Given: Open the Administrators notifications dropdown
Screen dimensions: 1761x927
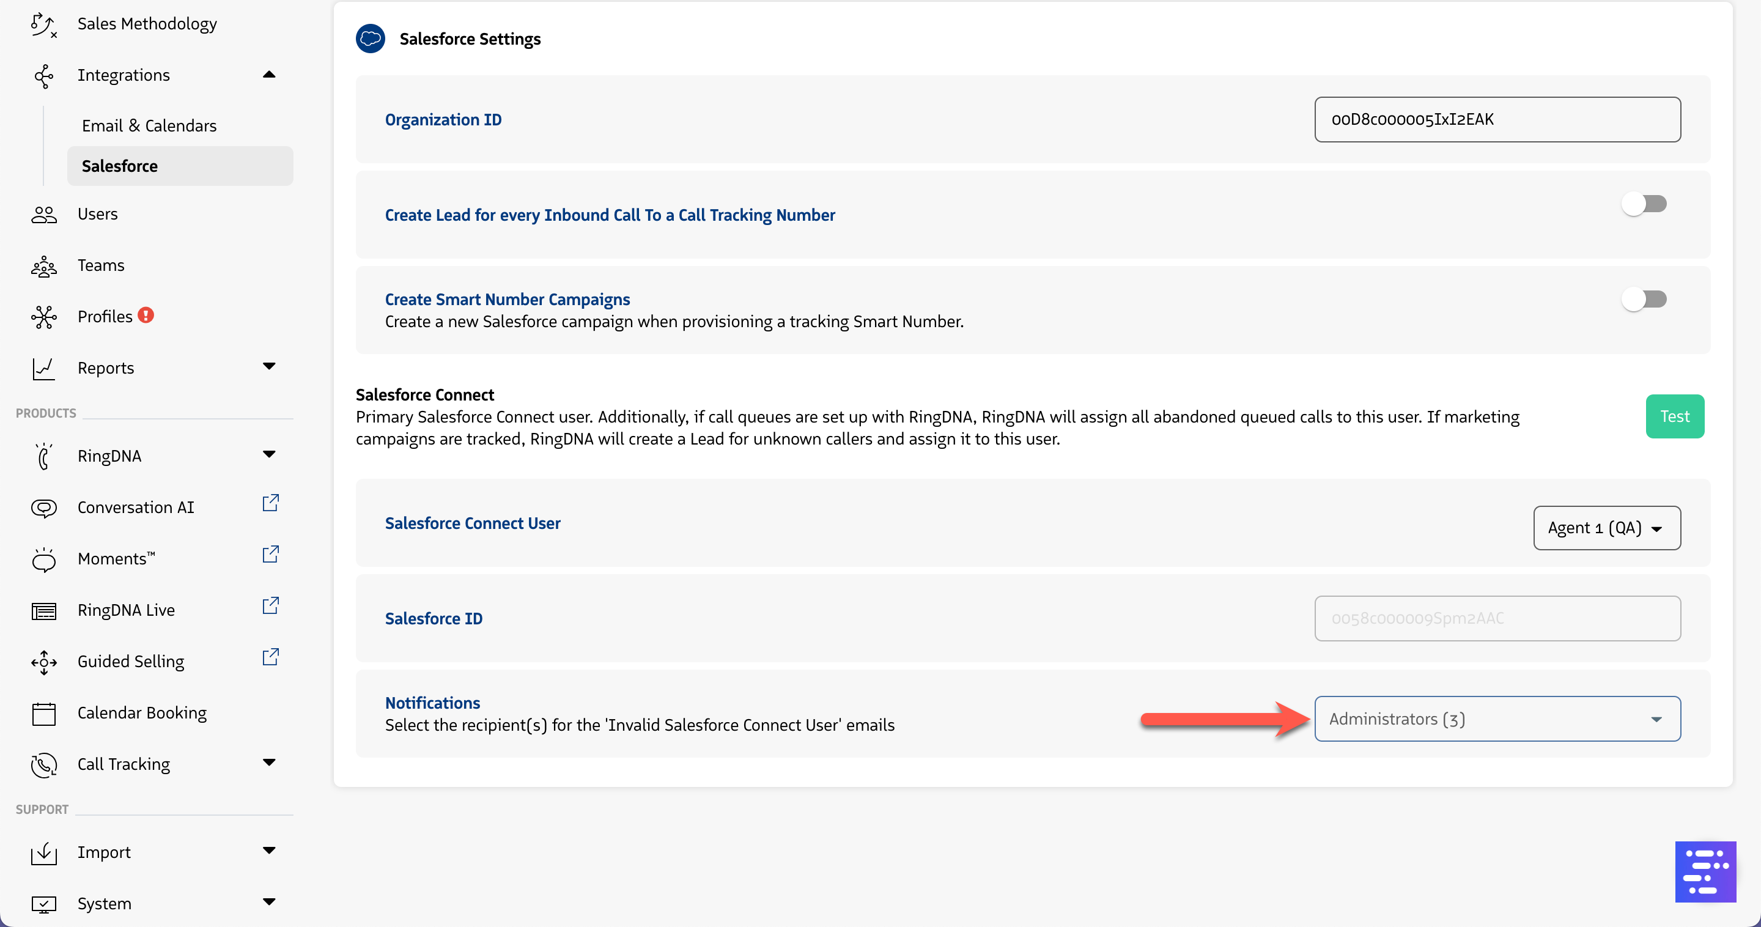Looking at the screenshot, I should click(1497, 718).
